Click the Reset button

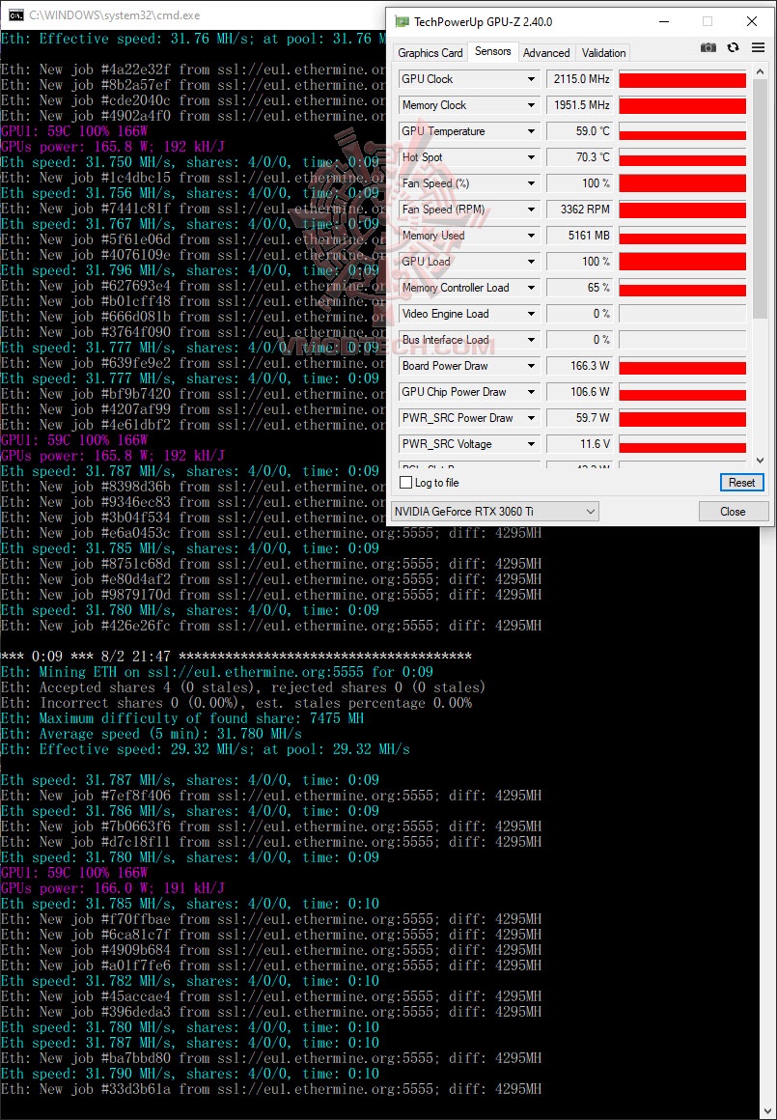coord(742,483)
